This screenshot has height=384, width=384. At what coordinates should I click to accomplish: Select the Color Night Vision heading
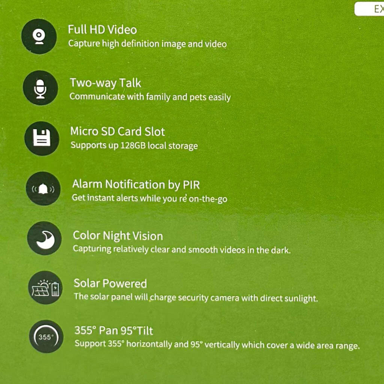(x=118, y=236)
